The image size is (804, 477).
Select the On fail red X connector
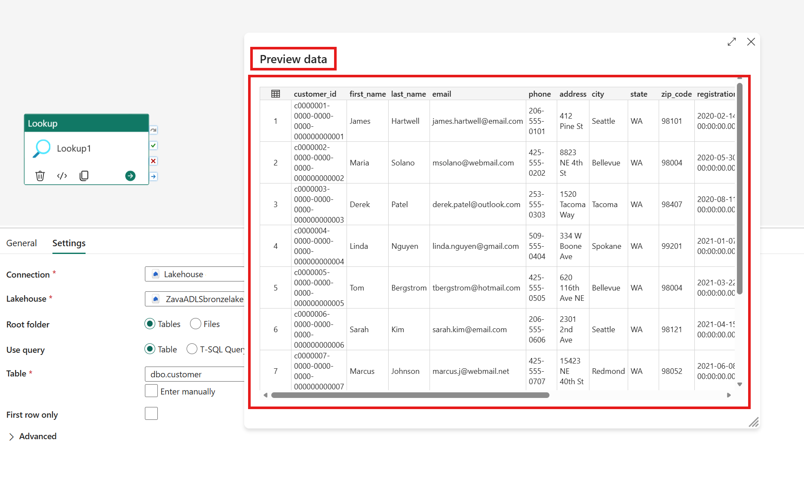click(x=153, y=161)
